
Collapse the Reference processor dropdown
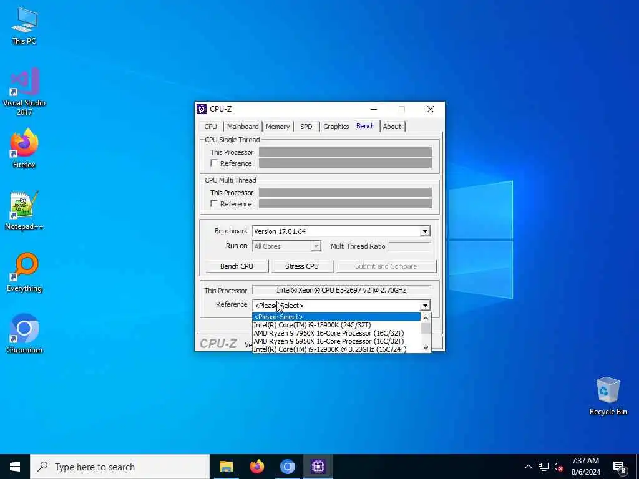pos(425,306)
